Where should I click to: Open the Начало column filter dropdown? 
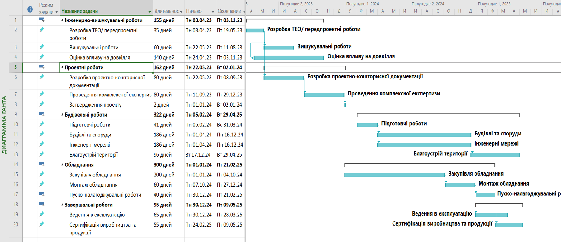click(x=213, y=12)
